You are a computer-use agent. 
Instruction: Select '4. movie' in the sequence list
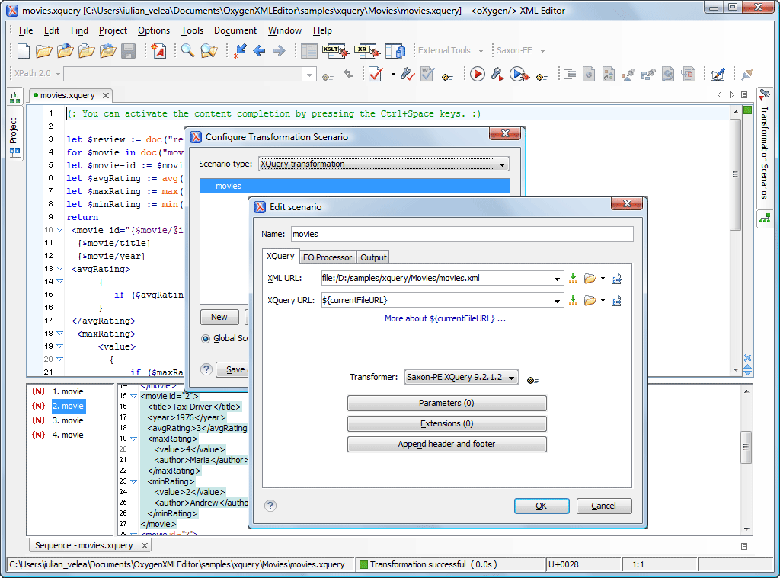click(68, 436)
